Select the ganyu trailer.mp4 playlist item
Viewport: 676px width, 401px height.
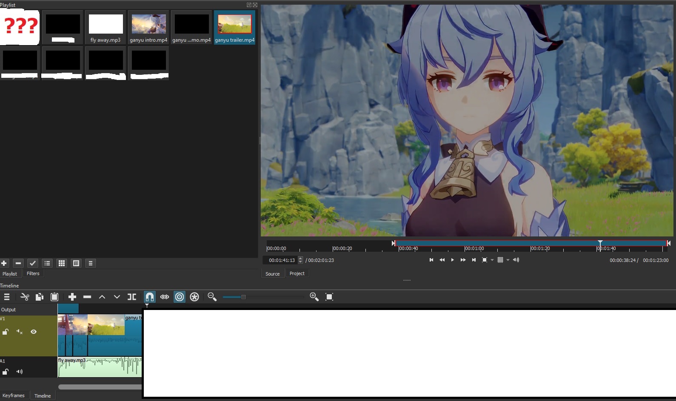point(234,27)
